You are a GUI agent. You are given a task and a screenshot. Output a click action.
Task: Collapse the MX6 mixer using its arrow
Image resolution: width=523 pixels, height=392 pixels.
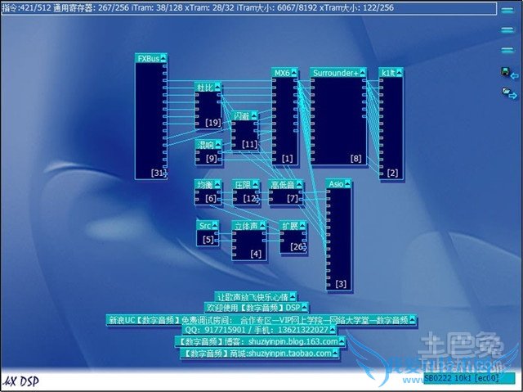coord(294,73)
